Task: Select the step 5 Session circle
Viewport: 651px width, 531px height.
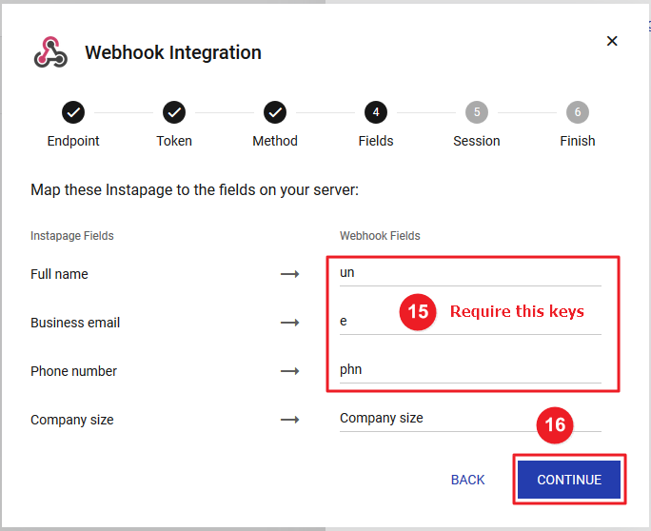Action: [477, 112]
